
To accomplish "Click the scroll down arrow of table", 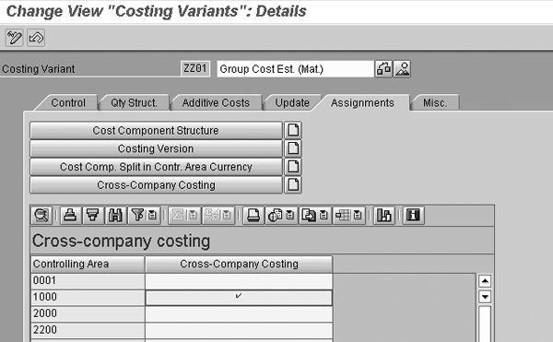I will pyautogui.click(x=485, y=297).
